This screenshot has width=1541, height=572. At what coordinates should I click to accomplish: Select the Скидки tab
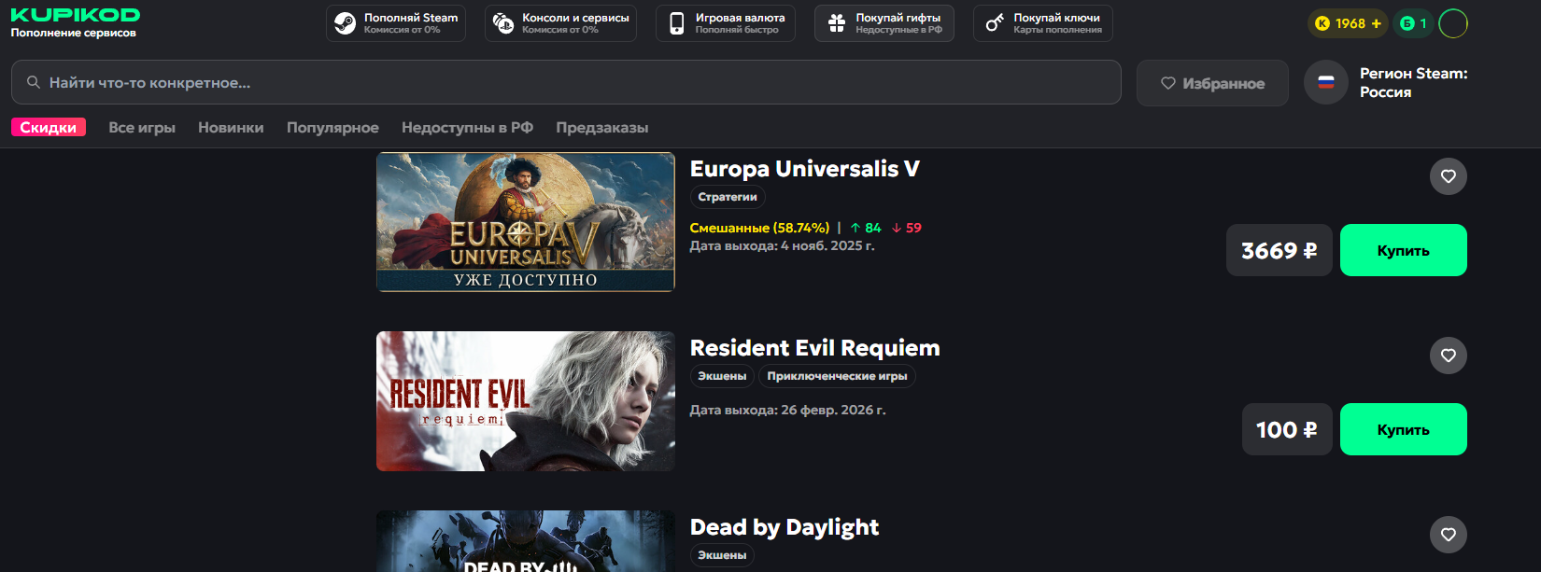[49, 127]
